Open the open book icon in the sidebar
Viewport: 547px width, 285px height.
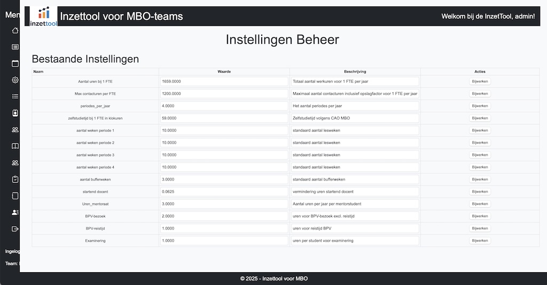[x=15, y=146]
